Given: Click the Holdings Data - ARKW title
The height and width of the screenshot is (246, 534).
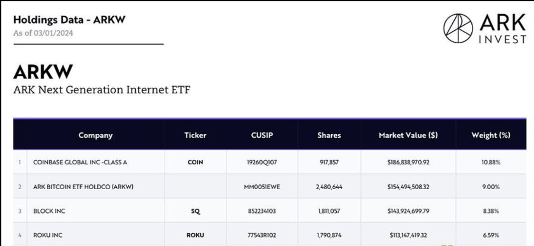Looking at the screenshot, I should click(69, 20).
